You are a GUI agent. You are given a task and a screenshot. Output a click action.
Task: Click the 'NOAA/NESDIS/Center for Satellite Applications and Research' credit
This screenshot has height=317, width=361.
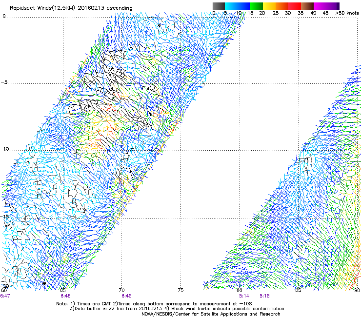pos(211,314)
